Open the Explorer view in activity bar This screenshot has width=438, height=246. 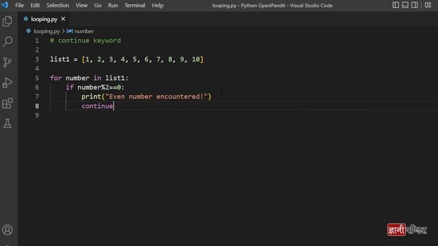coord(8,21)
